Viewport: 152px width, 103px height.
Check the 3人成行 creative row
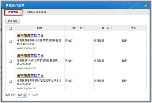(10, 61)
